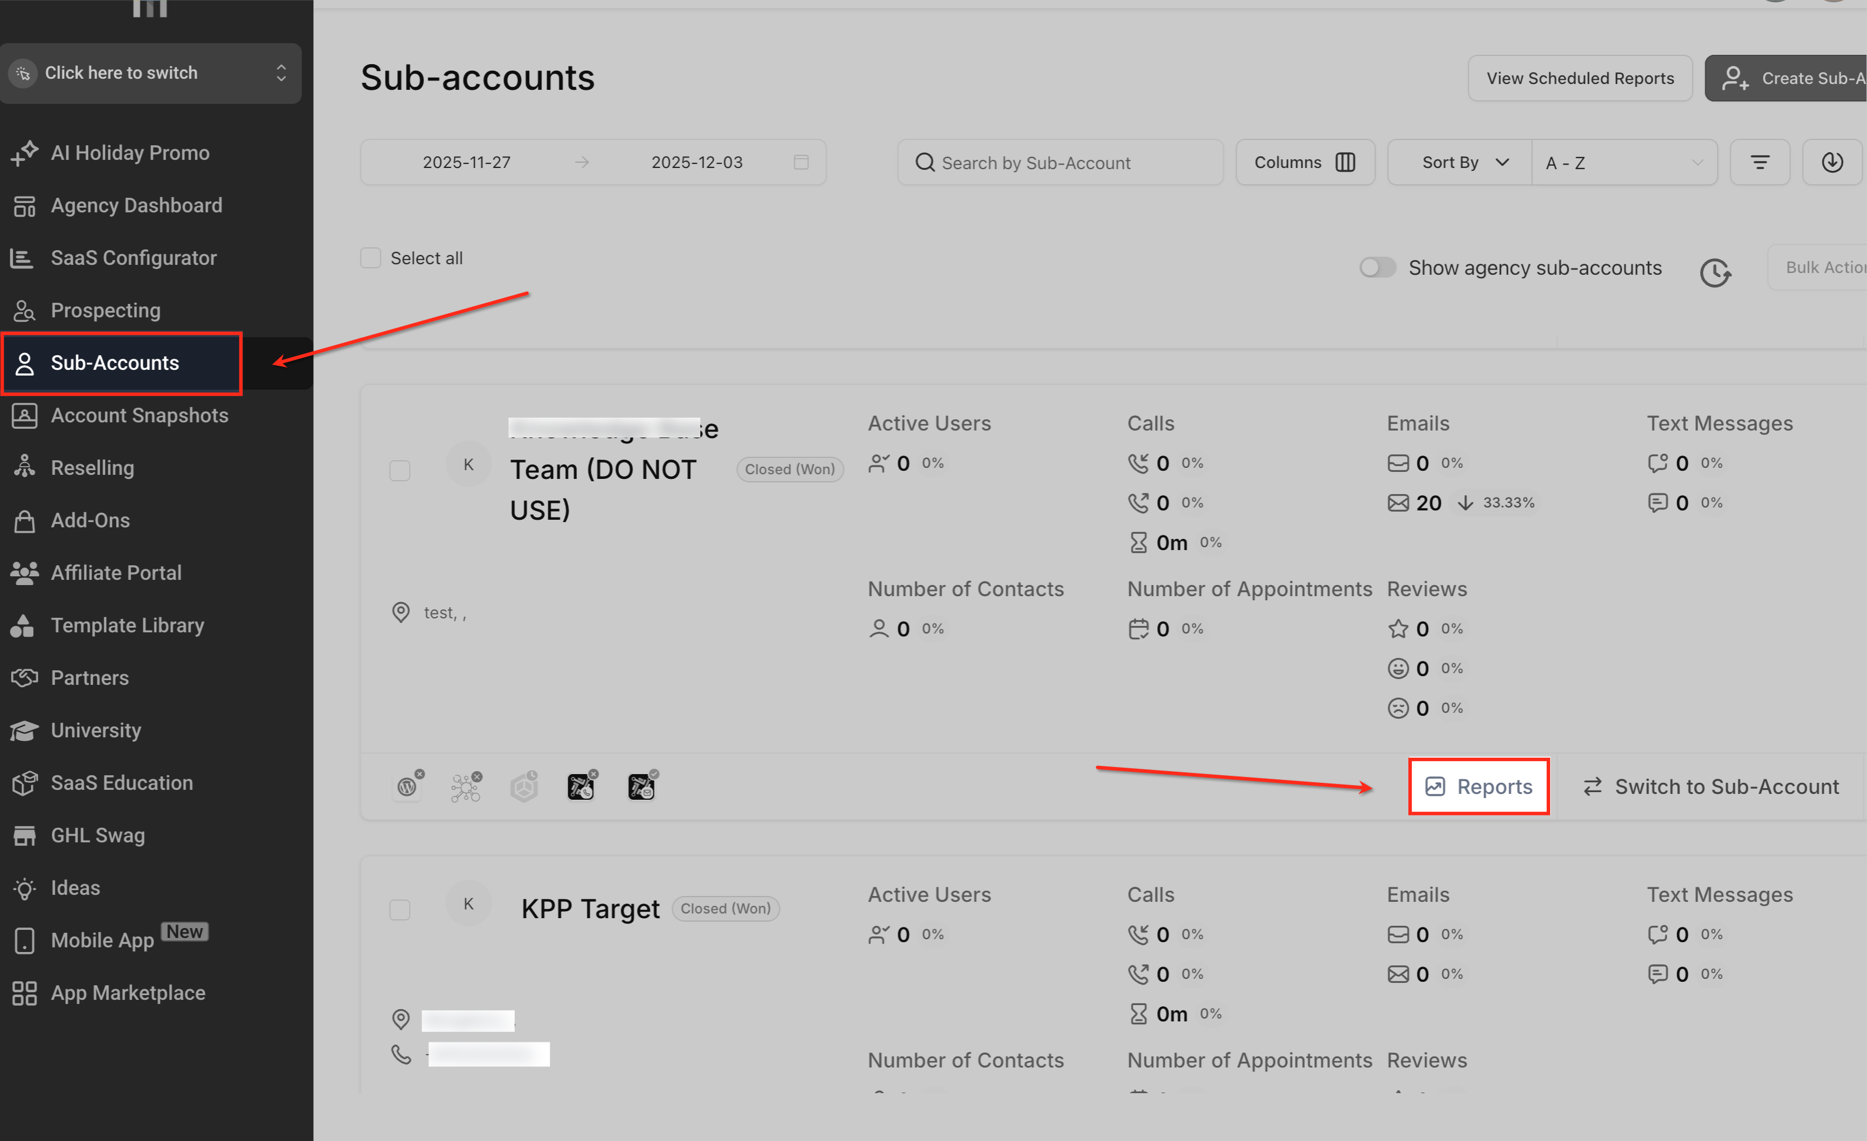The width and height of the screenshot is (1867, 1141).
Task: Expand Click here to switch selector
Action: pyautogui.click(x=151, y=73)
